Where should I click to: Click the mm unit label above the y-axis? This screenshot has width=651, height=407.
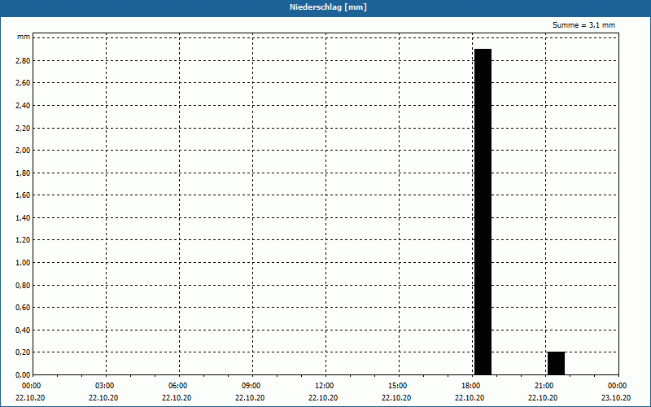click(24, 37)
